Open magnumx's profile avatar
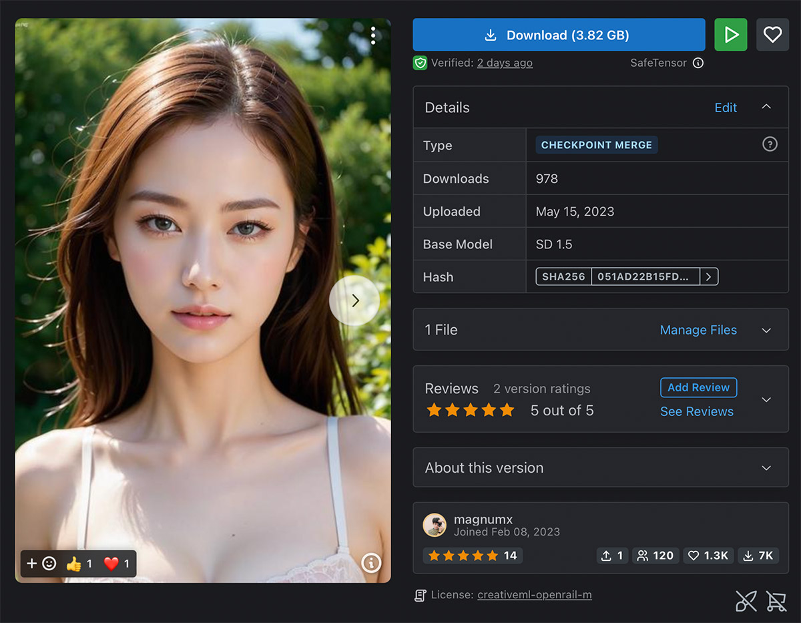Image resolution: width=801 pixels, height=623 pixels. (435, 525)
